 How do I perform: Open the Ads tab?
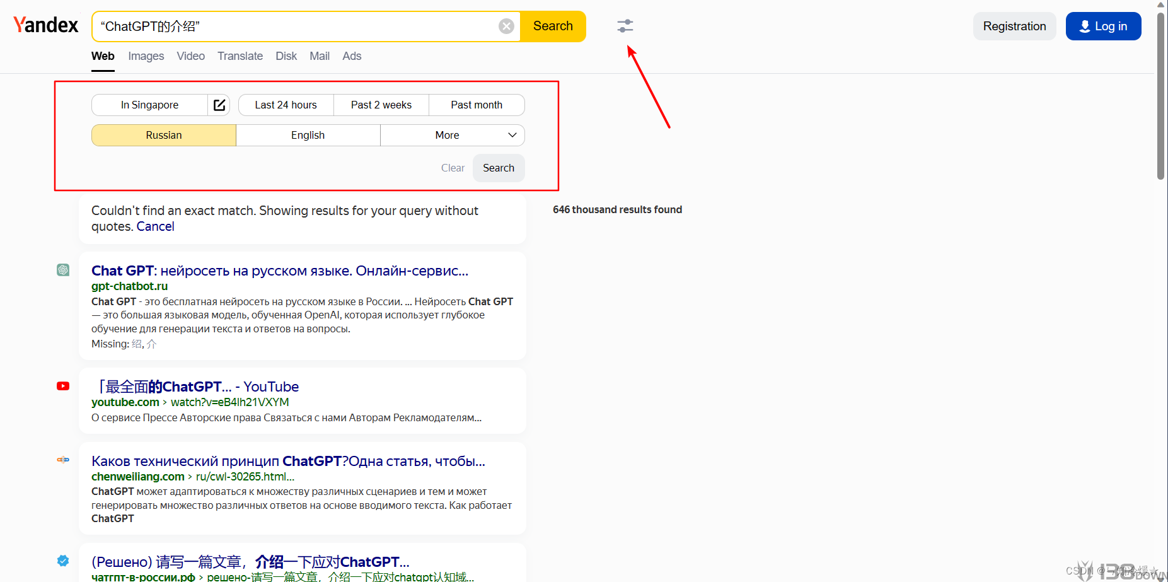[352, 56]
